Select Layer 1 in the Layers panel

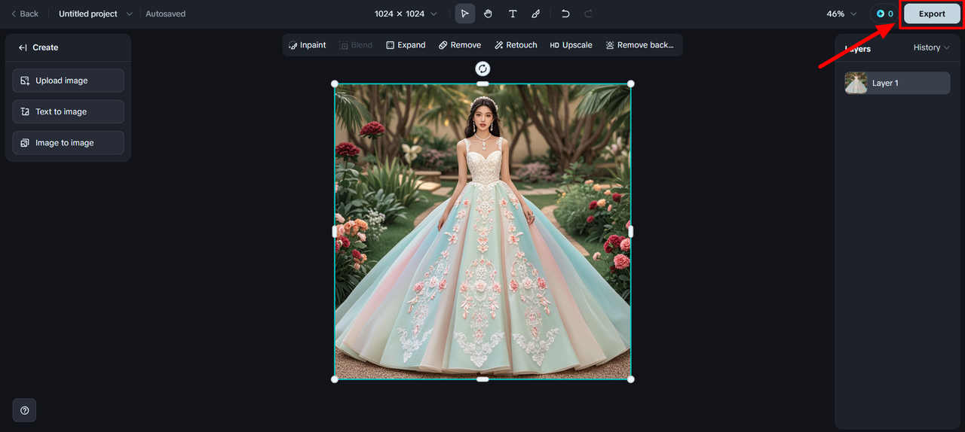(x=897, y=83)
